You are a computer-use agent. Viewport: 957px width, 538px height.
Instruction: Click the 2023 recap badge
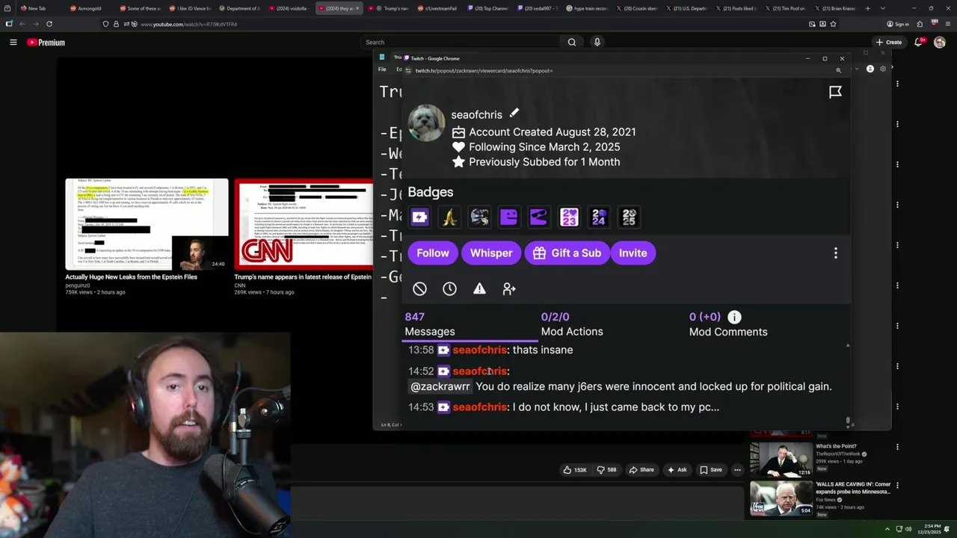click(569, 217)
